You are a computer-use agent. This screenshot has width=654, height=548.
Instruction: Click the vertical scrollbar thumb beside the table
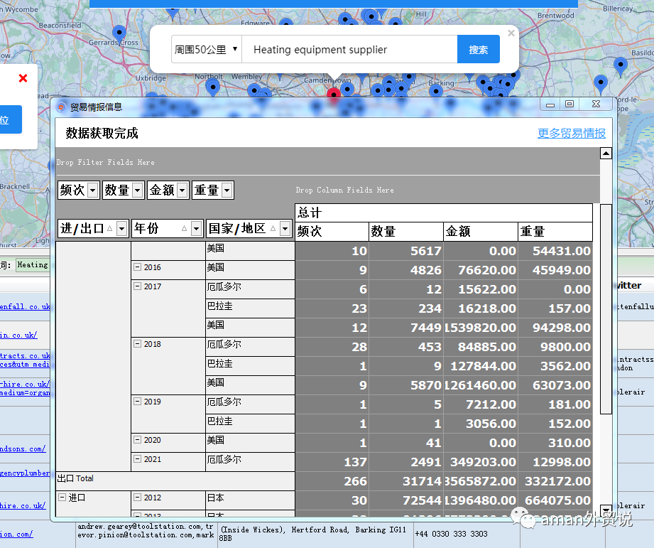[x=606, y=309]
